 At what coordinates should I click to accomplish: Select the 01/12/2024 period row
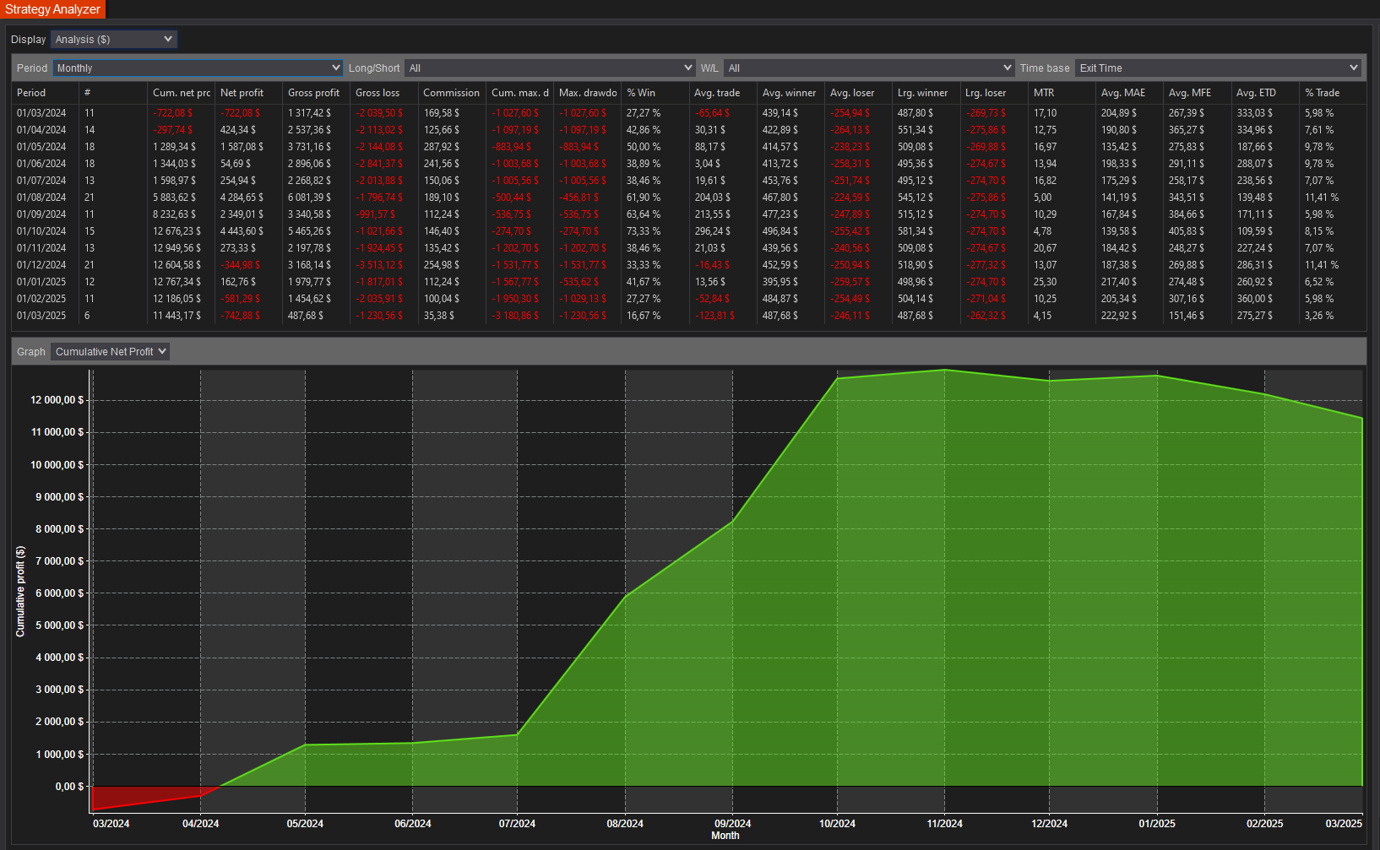click(x=689, y=265)
